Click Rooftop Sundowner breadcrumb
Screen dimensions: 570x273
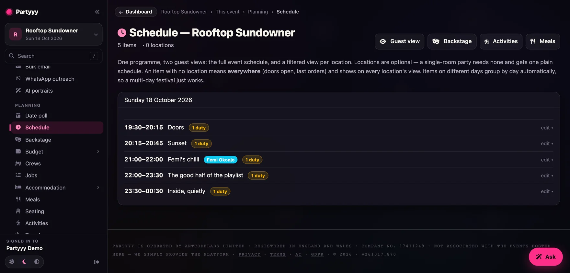(184, 12)
